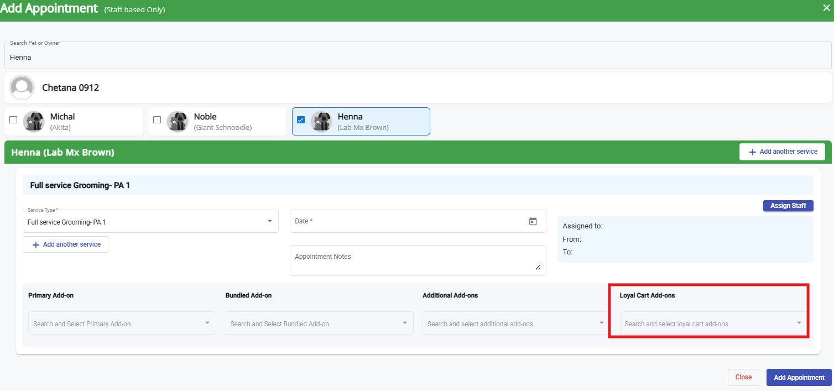Click the calendar icon in Date field

[533, 221]
